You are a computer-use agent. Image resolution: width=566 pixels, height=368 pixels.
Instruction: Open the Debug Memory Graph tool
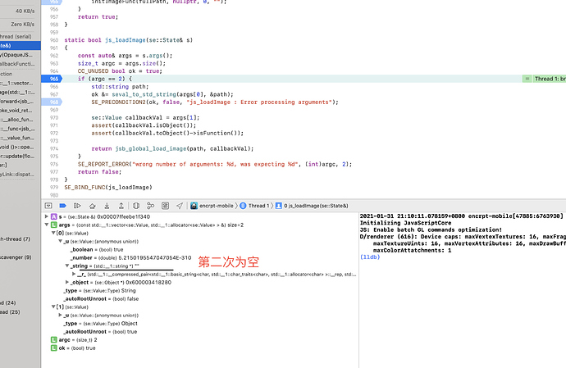pyautogui.click(x=151, y=206)
